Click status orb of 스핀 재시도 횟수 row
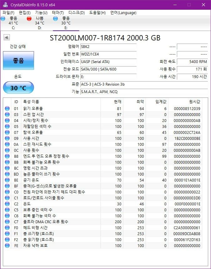211x269 pixels. pos(7,144)
